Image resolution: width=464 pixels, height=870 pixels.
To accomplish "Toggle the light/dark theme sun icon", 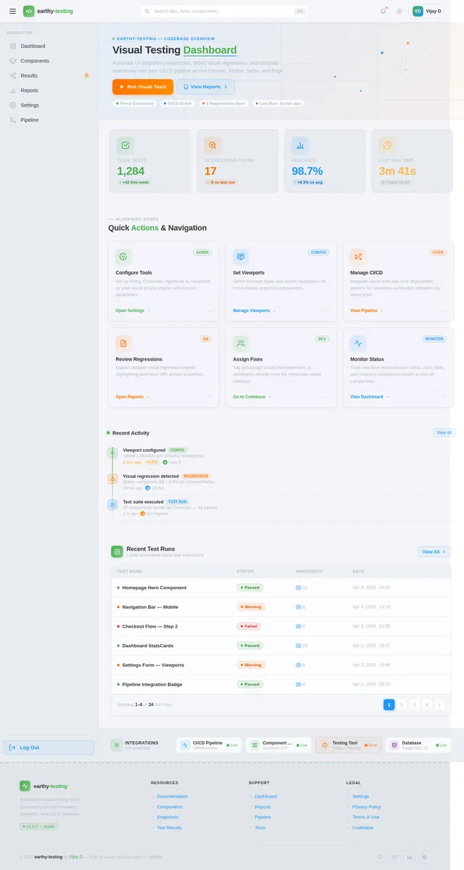I will tap(399, 11).
